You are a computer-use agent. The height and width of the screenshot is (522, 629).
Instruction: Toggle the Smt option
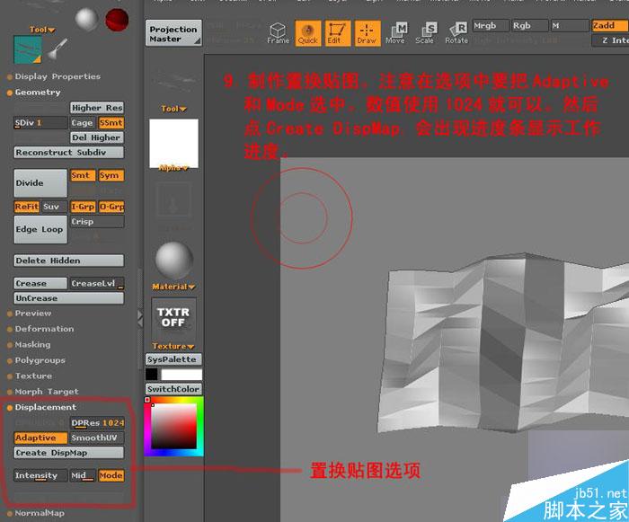click(x=83, y=175)
